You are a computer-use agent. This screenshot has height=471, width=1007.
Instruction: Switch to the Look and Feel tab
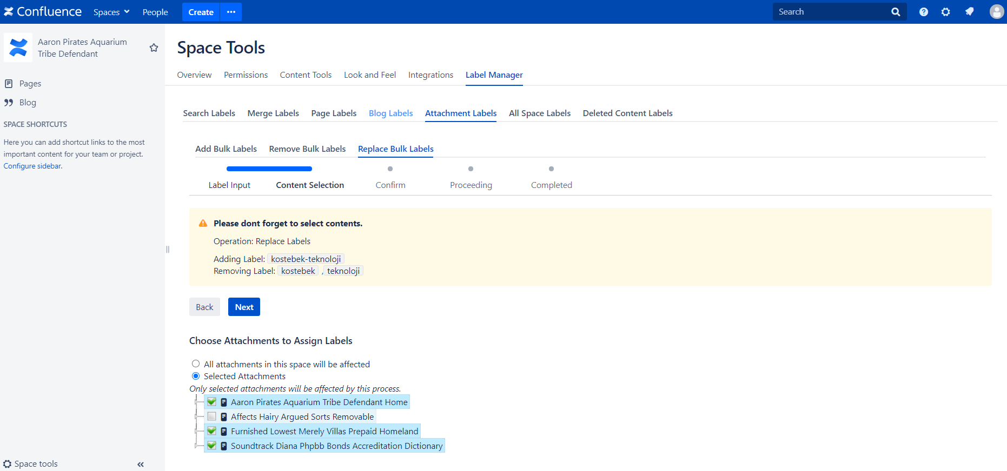370,75
